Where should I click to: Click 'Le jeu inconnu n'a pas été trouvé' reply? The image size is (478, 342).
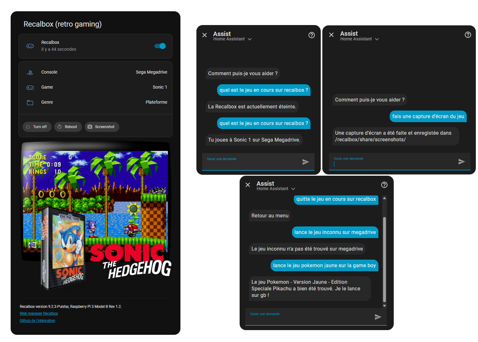[307, 249]
